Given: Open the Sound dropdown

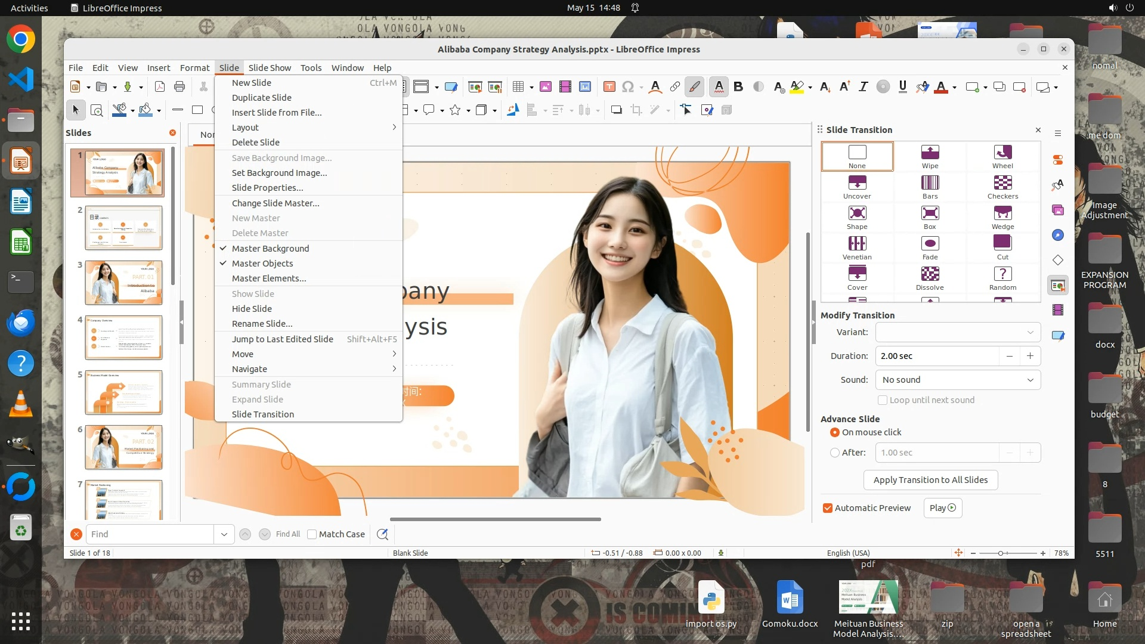Looking at the screenshot, I should click(x=958, y=380).
